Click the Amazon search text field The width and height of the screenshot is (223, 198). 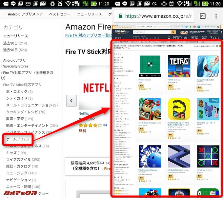pos(158,32)
